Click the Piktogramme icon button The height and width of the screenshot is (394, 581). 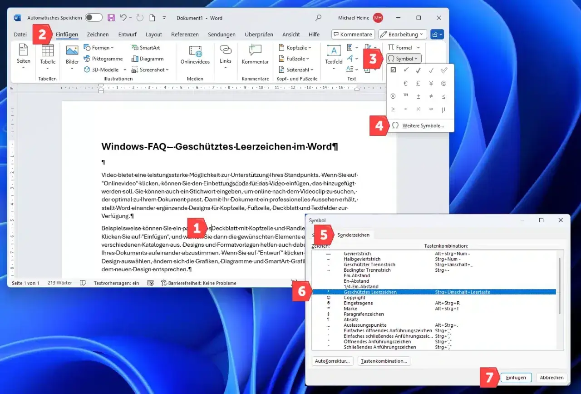(103, 59)
